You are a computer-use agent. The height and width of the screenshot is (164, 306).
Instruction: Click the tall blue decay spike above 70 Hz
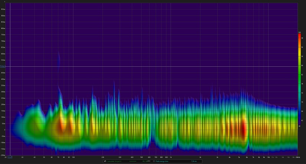click(x=59, y=61)
